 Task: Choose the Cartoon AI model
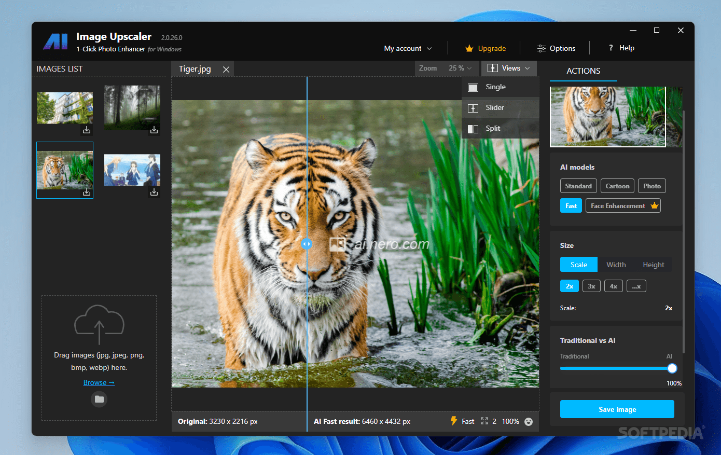tap(617, 186)
